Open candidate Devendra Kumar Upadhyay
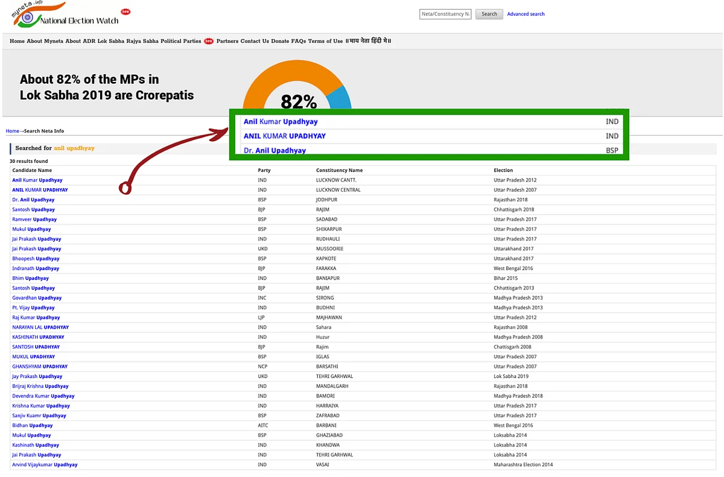The image size is (724, 477). pyautogui.click(x=43, y=396)
